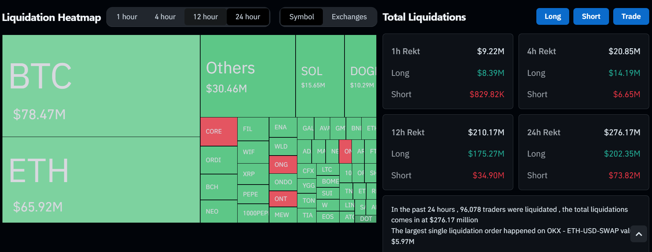Switch to the 4 hour timeframe
652x252 pixels.
165,17
